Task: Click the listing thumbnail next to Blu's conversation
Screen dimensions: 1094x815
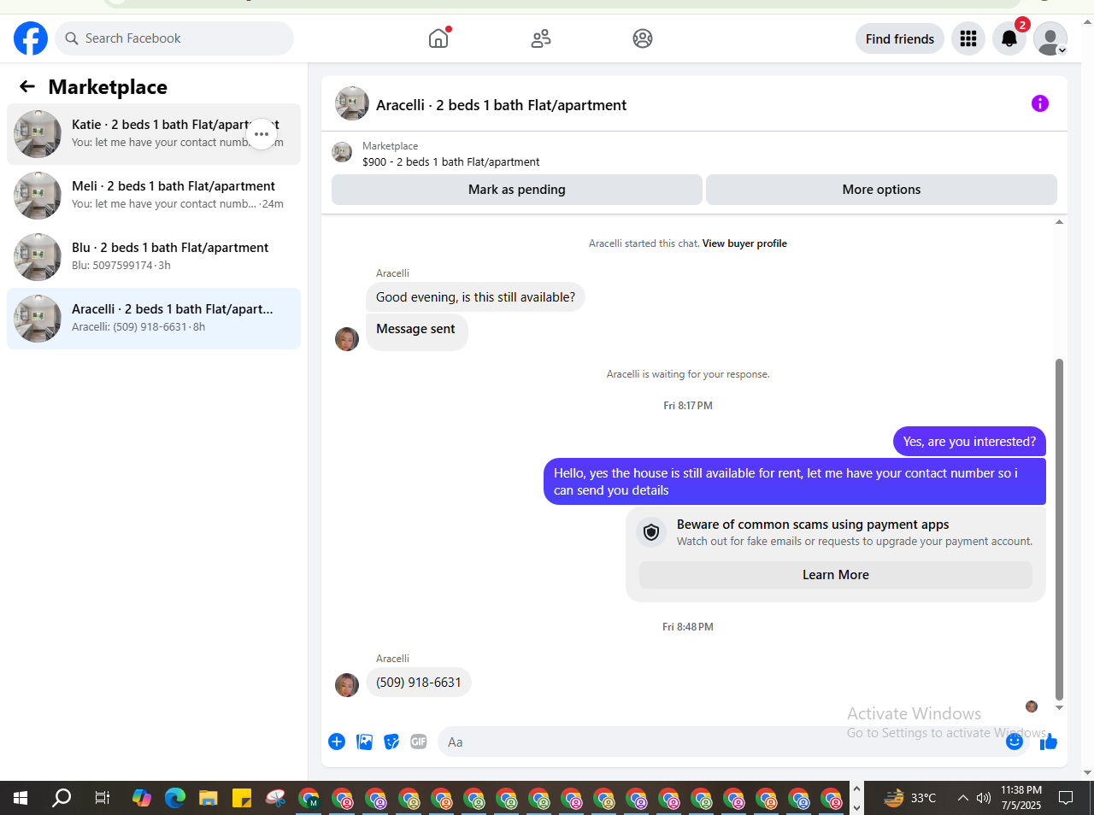Action: click(x=38, y=257)
